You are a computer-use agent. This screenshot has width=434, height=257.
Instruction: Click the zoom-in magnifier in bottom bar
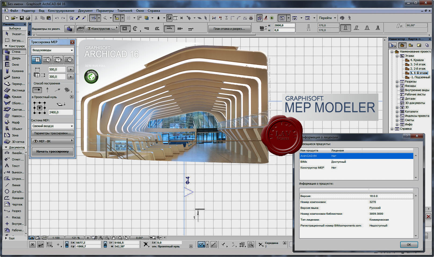[x=101, y=238]
